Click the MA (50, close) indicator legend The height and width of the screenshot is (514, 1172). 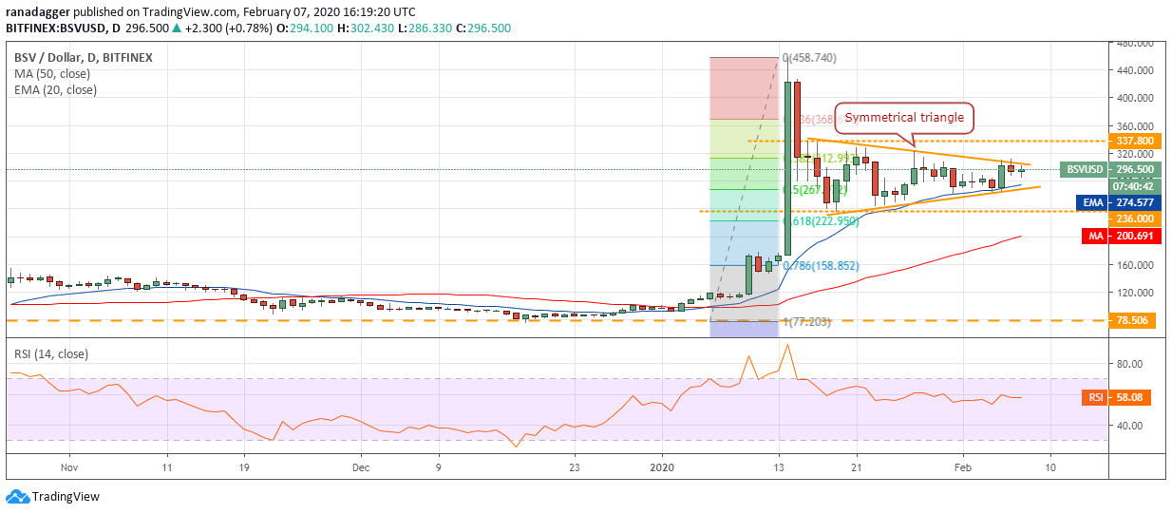pyautogui.click(x=50, y=74)
